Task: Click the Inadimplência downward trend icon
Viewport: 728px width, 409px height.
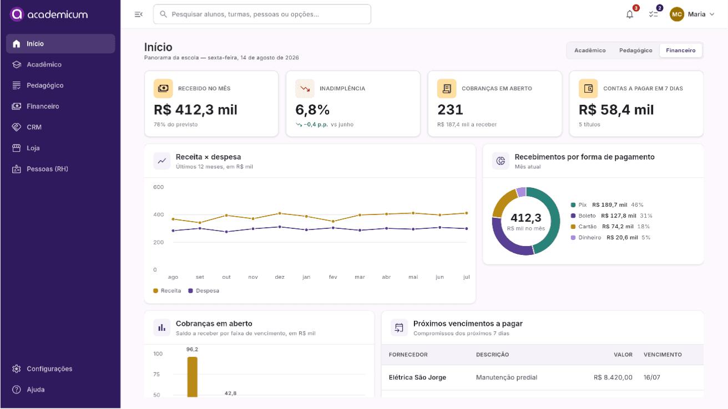Action: coord(305,88)
